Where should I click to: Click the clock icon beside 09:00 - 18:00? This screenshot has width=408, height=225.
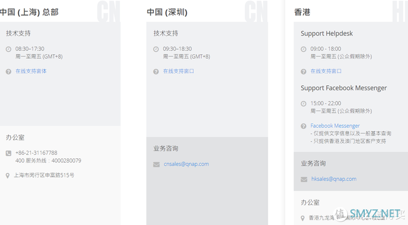pyautogui.click(x=304, y=49)
